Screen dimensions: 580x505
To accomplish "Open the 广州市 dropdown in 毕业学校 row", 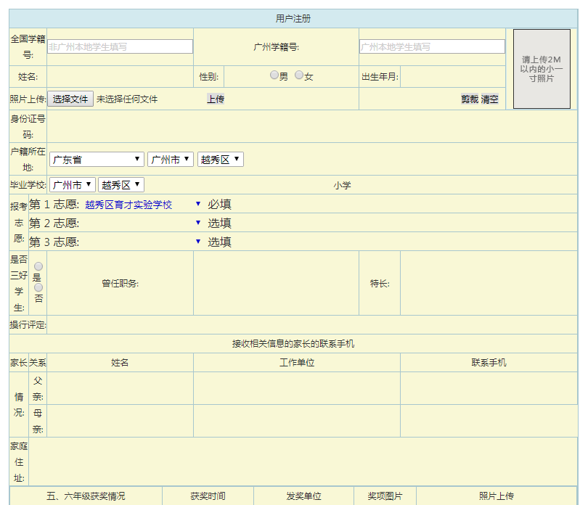I will tap(73, 185).
